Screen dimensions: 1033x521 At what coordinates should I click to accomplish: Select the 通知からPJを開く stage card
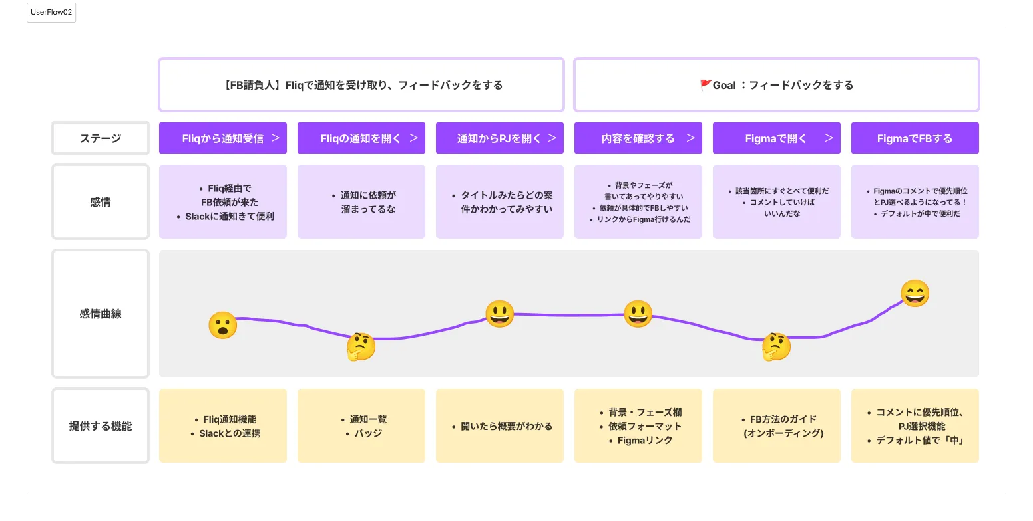coord(500,138)
